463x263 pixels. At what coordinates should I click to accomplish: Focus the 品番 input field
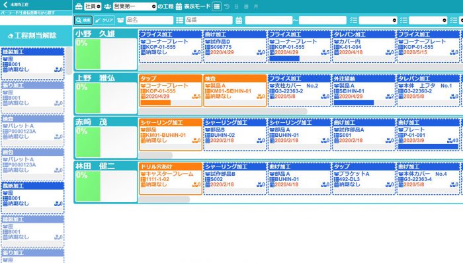(209, 20)
